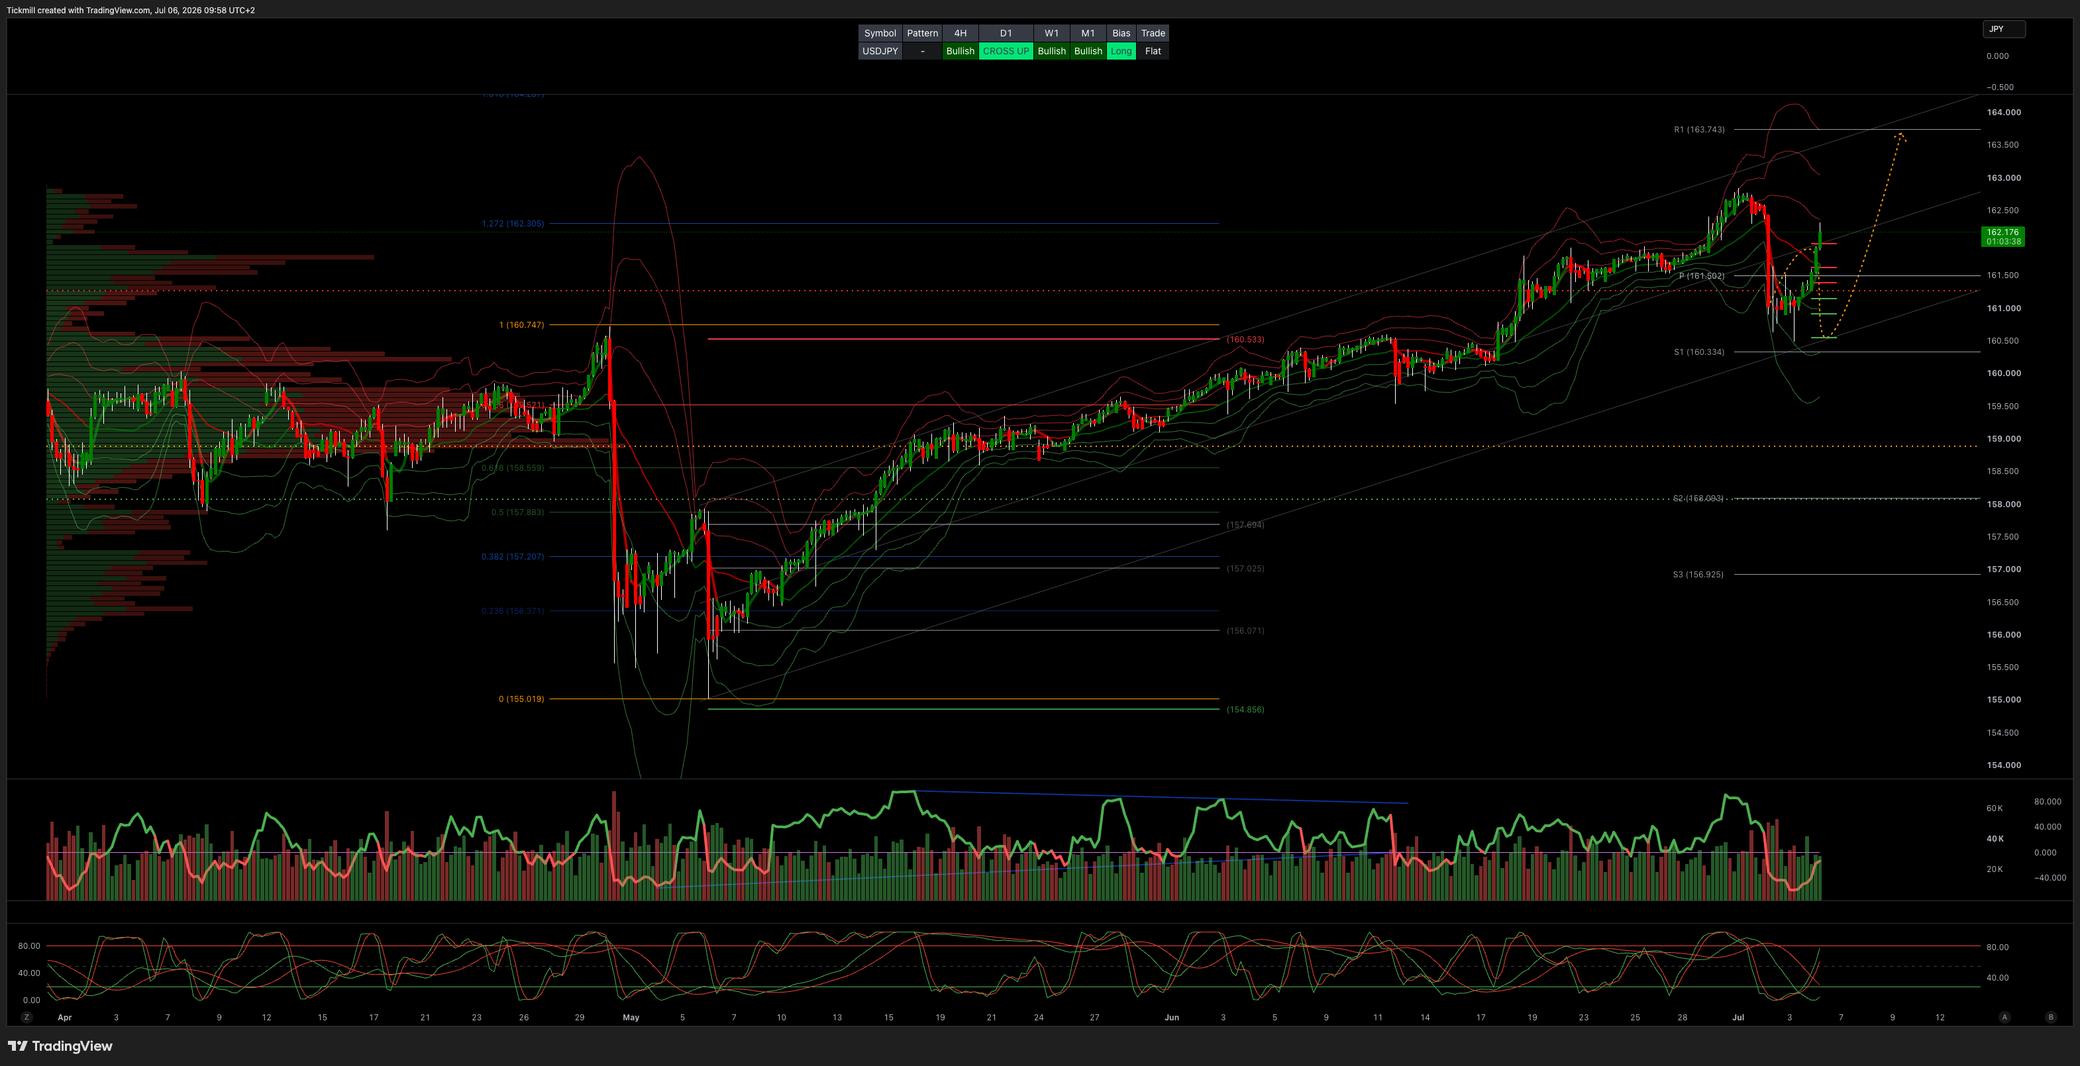Screen dimensions: 2080x1066
Task: Click the S3 (156.925) pivot label
Action: 1698,575
